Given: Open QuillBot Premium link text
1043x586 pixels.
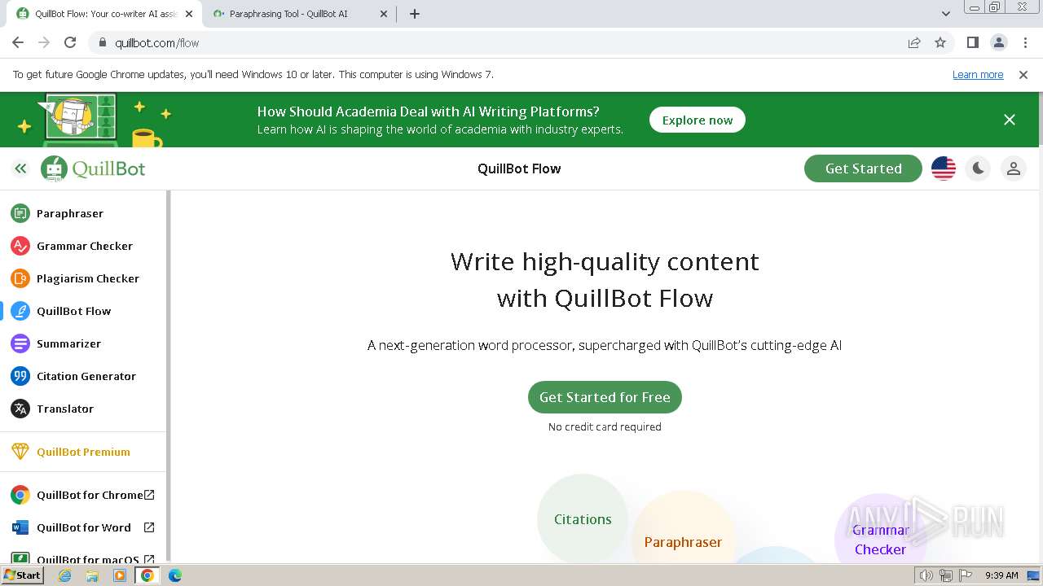Looking at the screenshot, I should [83, 452].
